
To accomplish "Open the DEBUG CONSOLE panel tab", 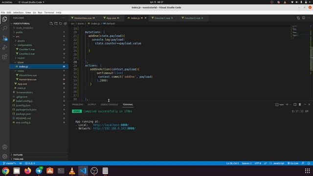I will coord(109,105).
